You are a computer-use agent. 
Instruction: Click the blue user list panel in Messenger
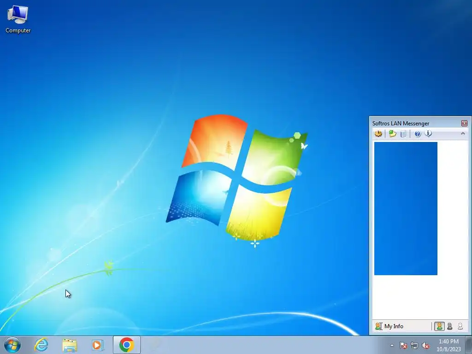(406, 208)
